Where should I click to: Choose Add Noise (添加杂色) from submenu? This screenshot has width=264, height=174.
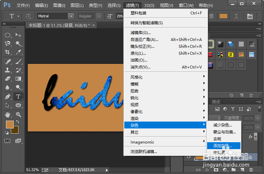[x=224, y=146]
